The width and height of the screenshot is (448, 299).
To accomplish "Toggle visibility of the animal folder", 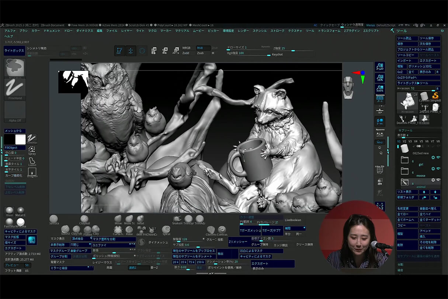I will (x=438, y=180).
